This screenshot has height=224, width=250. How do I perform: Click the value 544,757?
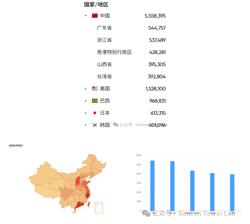click(x=157, y=28)
